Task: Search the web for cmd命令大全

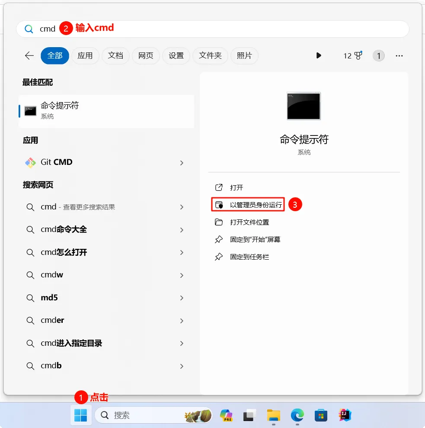Action: point(64,229)
